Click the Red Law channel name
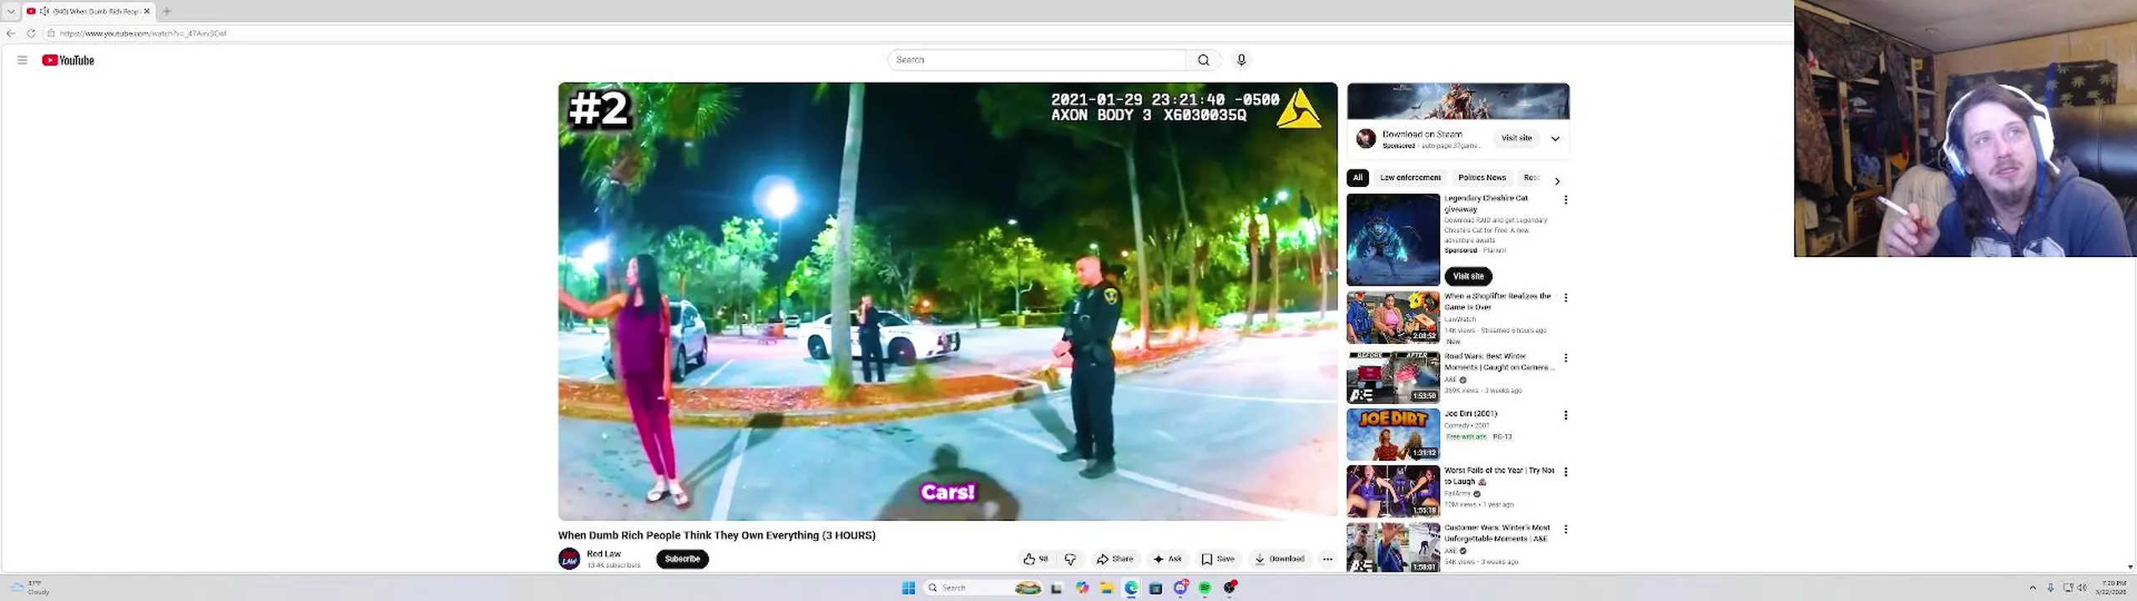The width and height of the screenshot is (2137, 601). 604,553
